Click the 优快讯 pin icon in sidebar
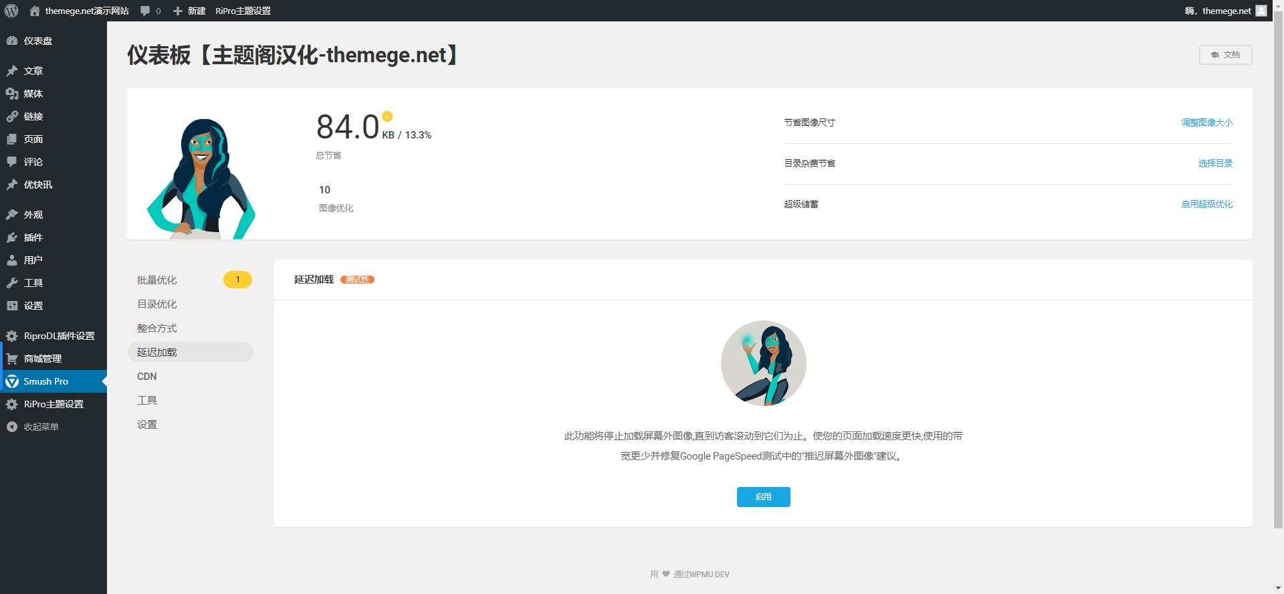 [12, 185]
